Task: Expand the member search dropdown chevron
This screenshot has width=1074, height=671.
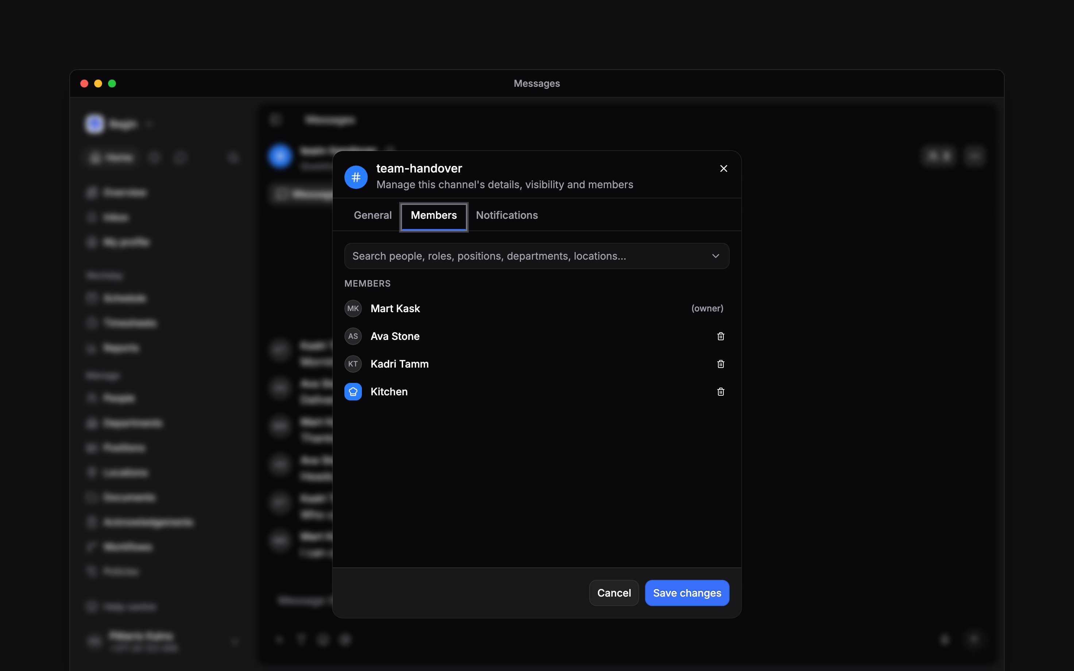Action: click(x=715, y=256)
